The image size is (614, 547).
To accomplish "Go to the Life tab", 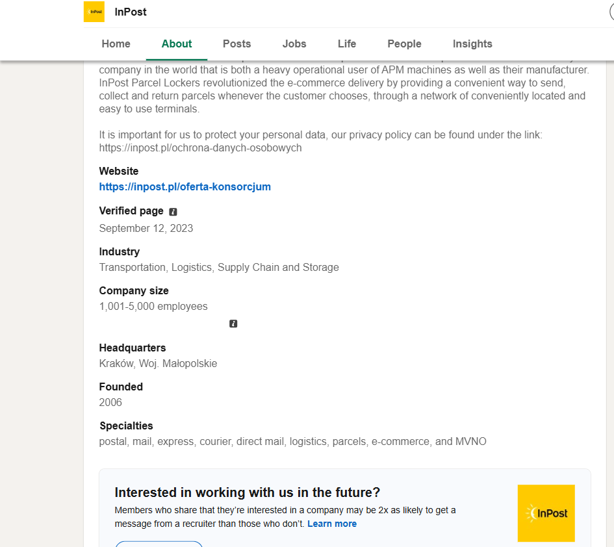I will [347, 44].
